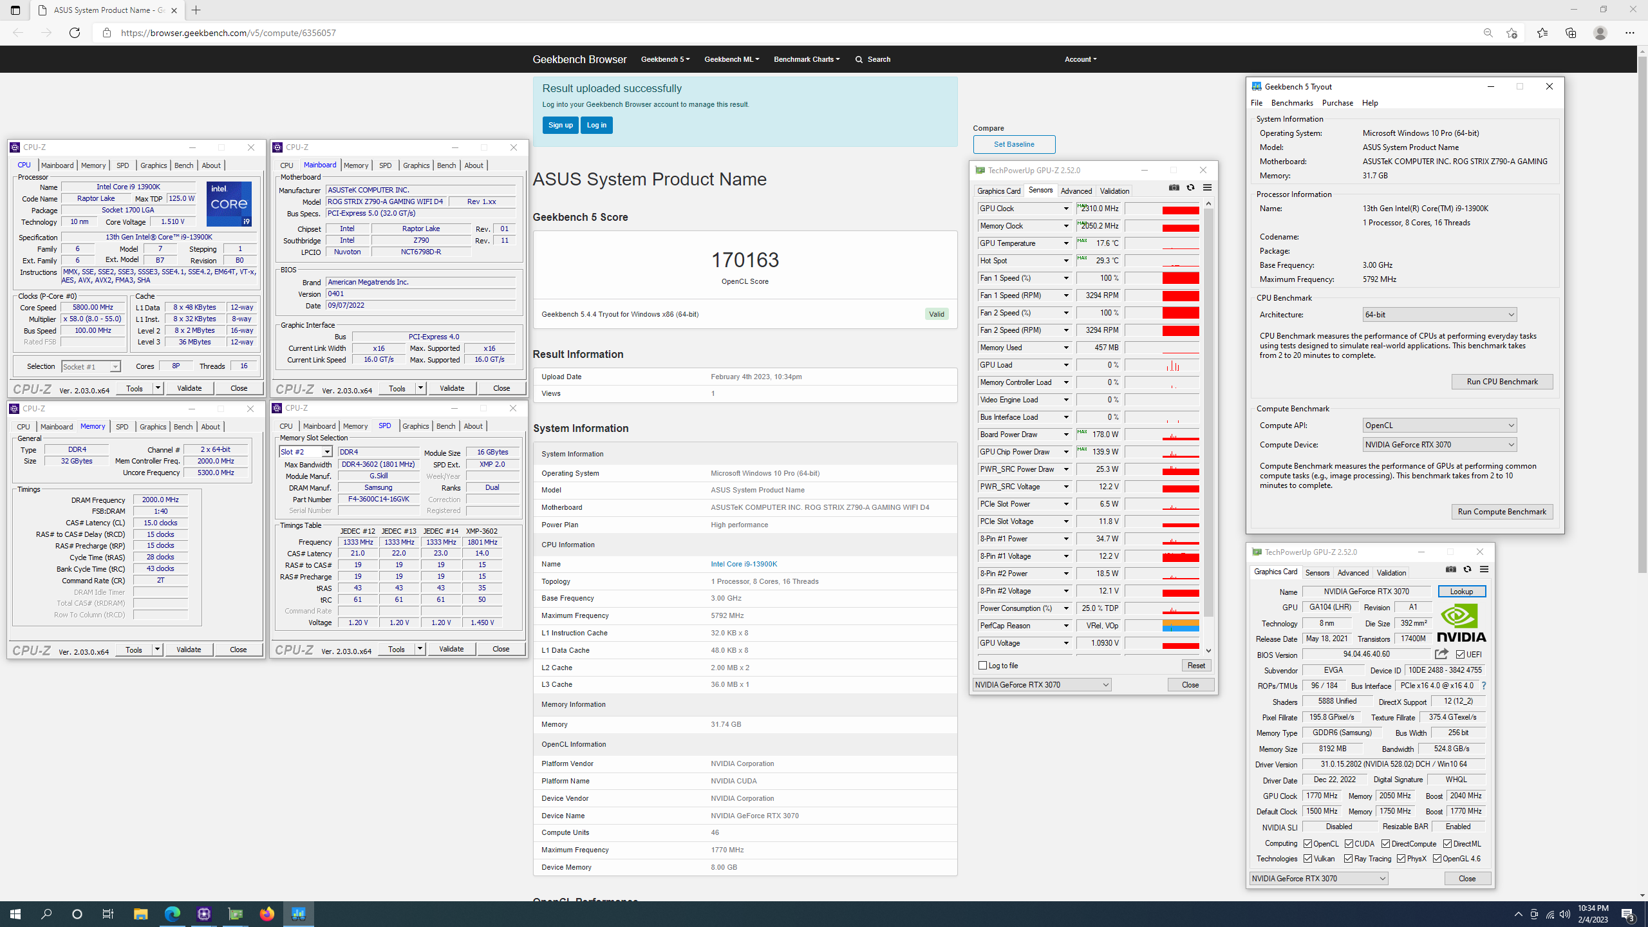The image size is (1648, 927).
Task: Open Intel Core i9-13900K link
Action: [744, 564]
